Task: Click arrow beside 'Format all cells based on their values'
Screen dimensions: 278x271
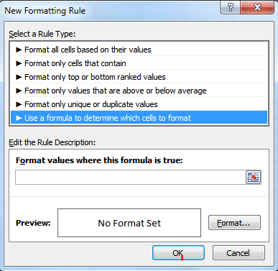Action: coord(19,50)
